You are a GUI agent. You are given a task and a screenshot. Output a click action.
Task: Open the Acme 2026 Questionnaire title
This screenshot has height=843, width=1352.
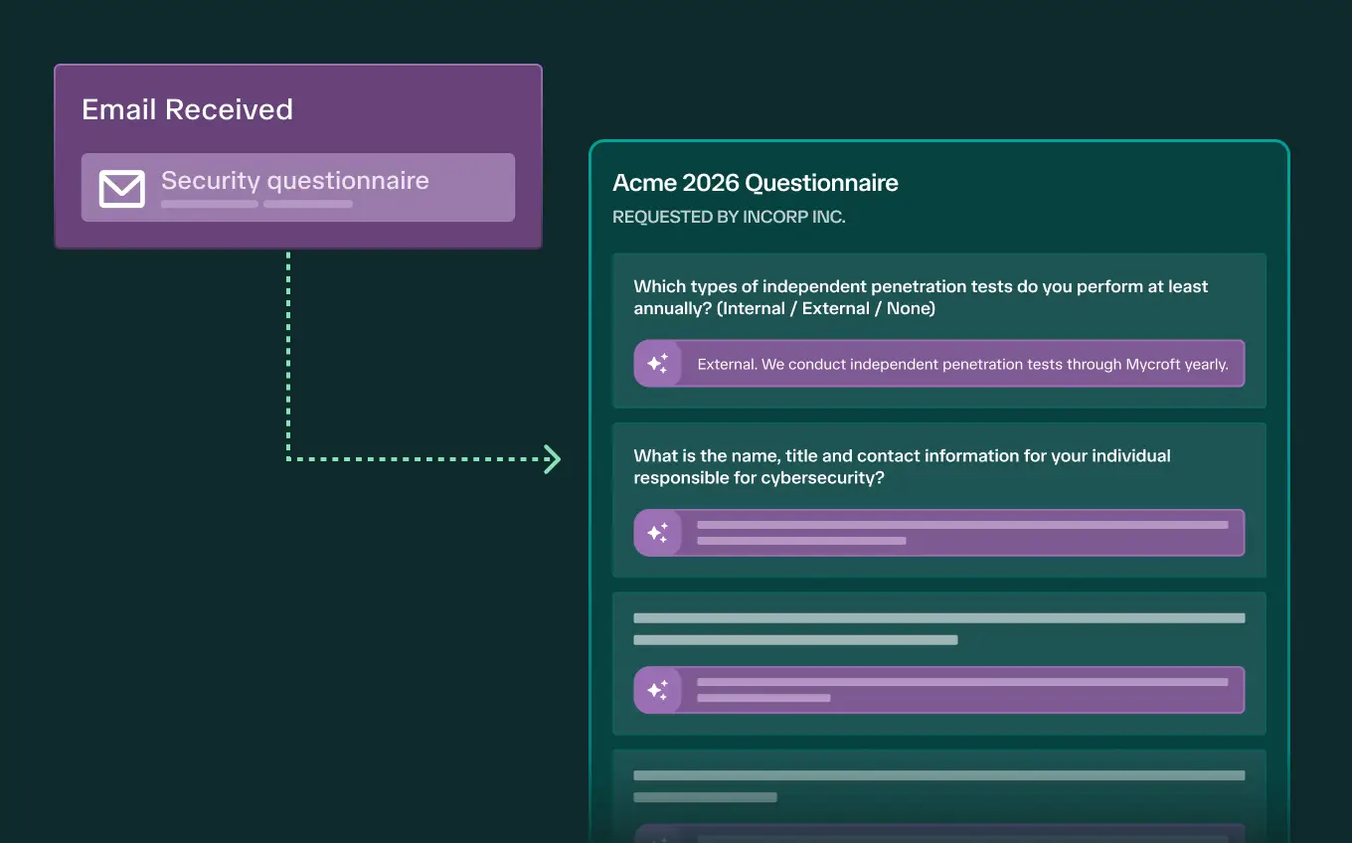coord(756,183)
